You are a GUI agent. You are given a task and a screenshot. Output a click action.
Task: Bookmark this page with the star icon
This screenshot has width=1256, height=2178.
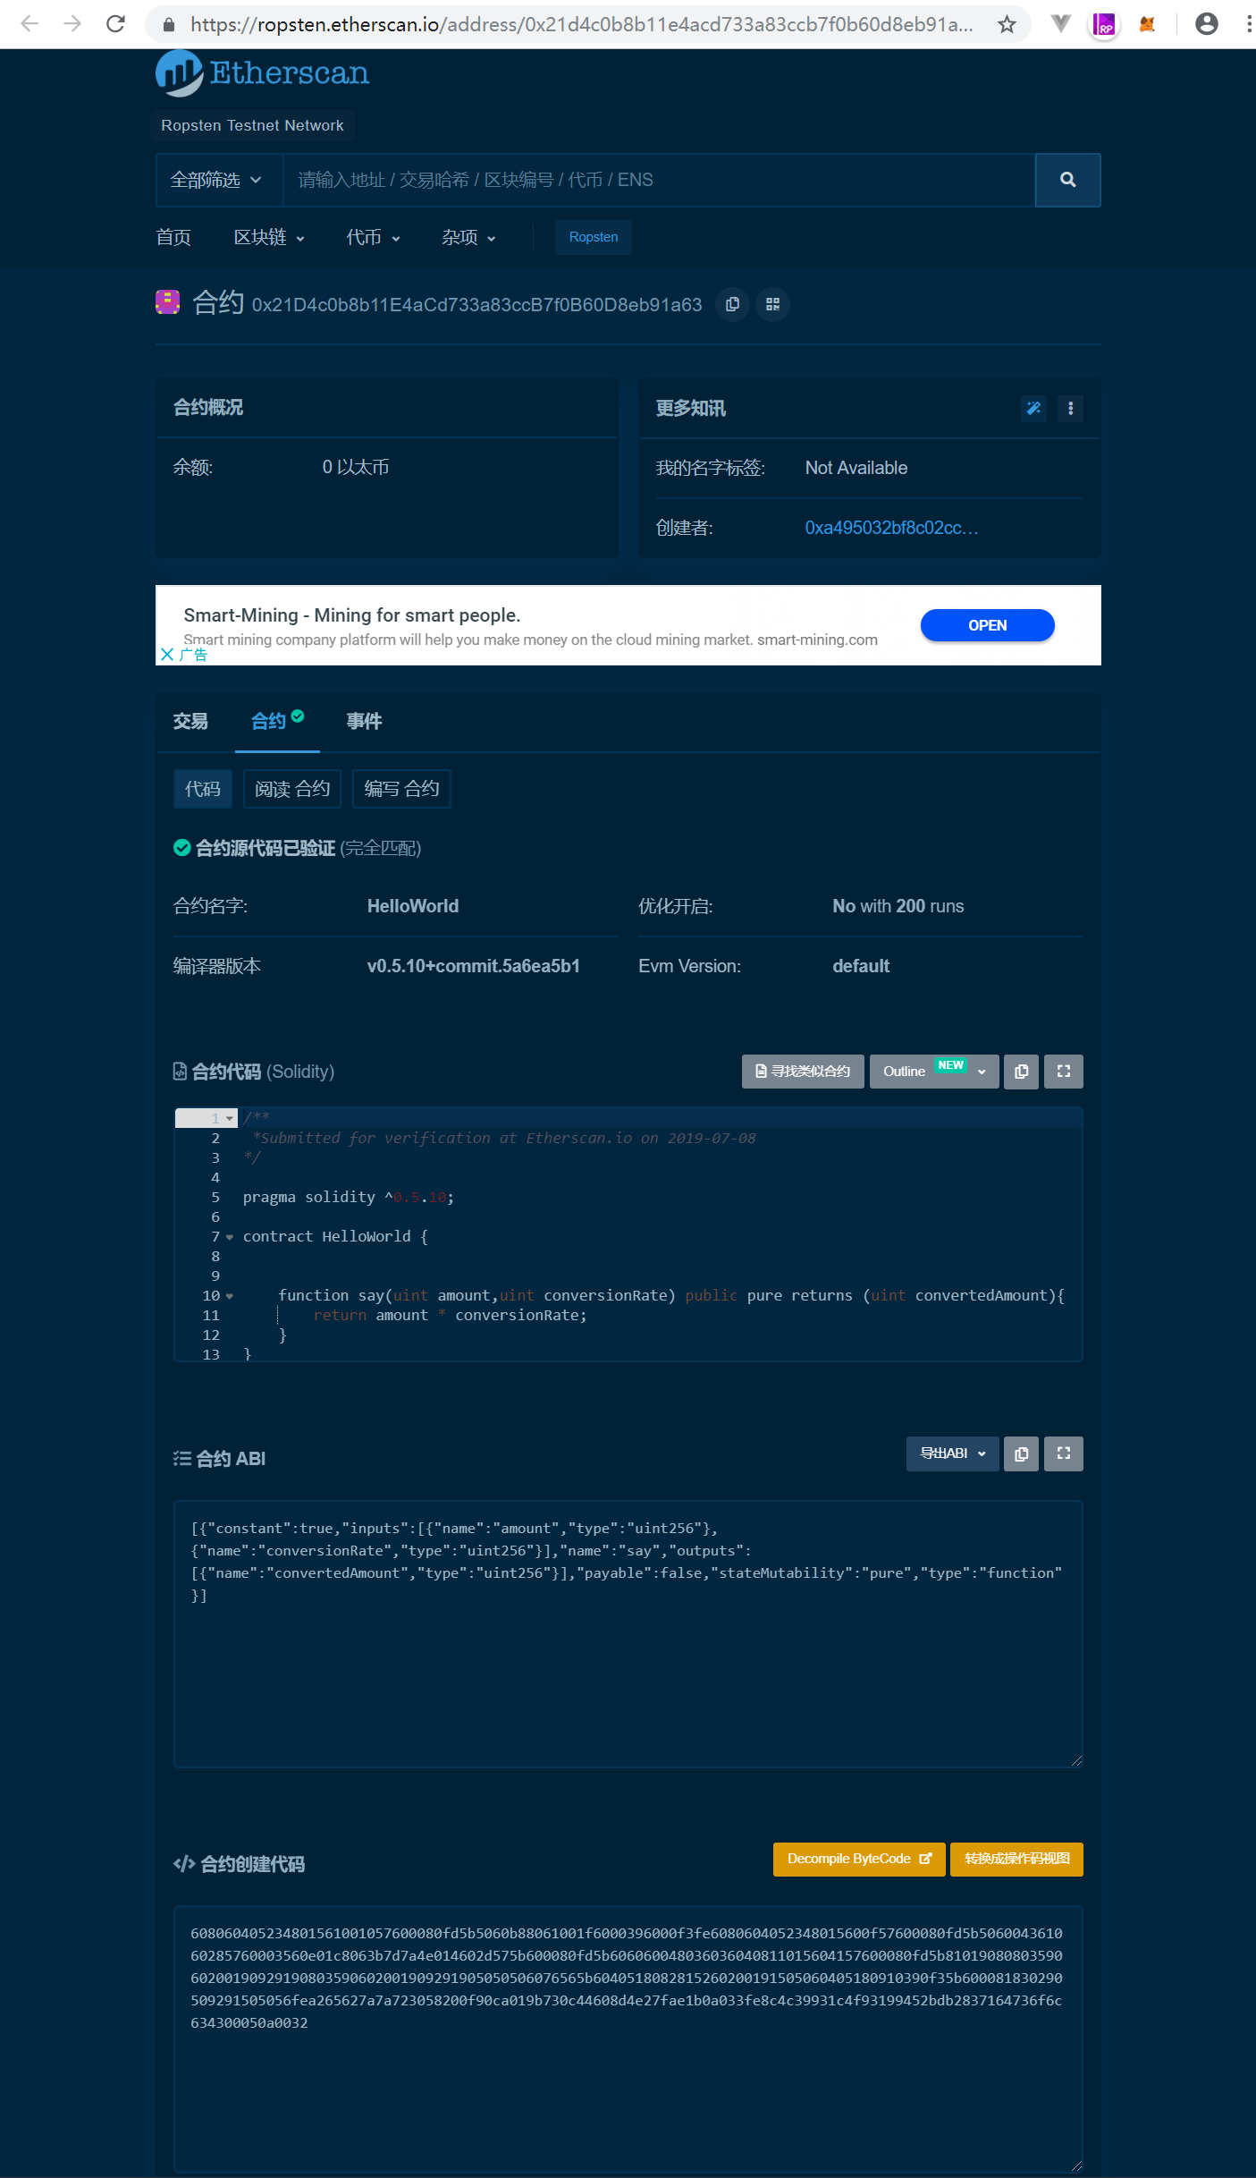(x=1007, y=24)
